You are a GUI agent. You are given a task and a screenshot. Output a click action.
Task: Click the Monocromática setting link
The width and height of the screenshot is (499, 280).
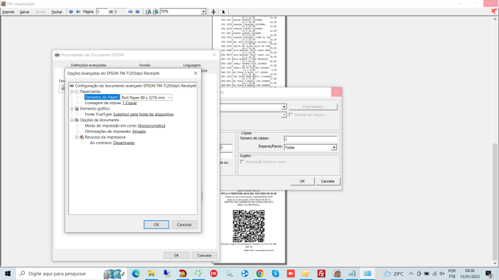tap(152, 125)
